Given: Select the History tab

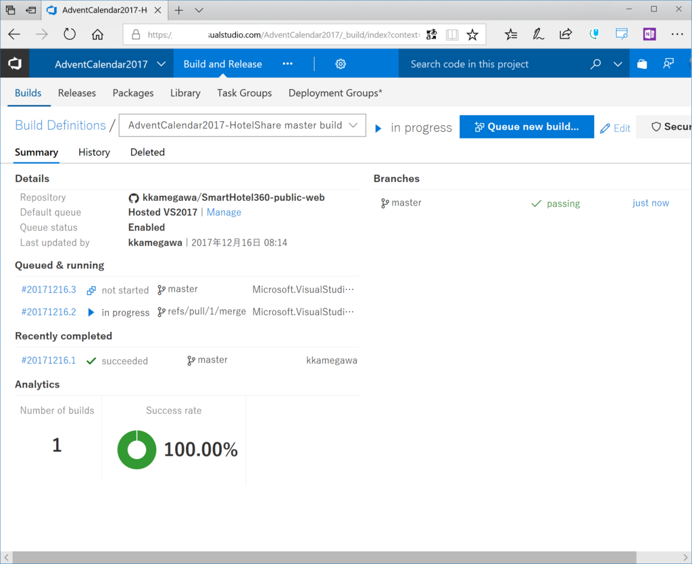Looking at the screenshot, I should [x=94, y=152].
